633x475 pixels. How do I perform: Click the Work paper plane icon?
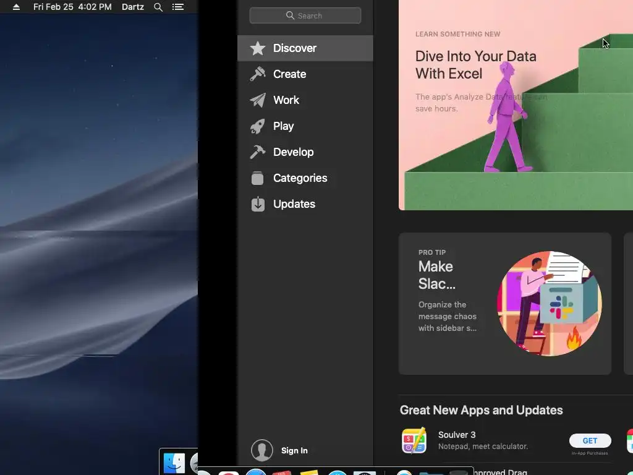(258, 100)
